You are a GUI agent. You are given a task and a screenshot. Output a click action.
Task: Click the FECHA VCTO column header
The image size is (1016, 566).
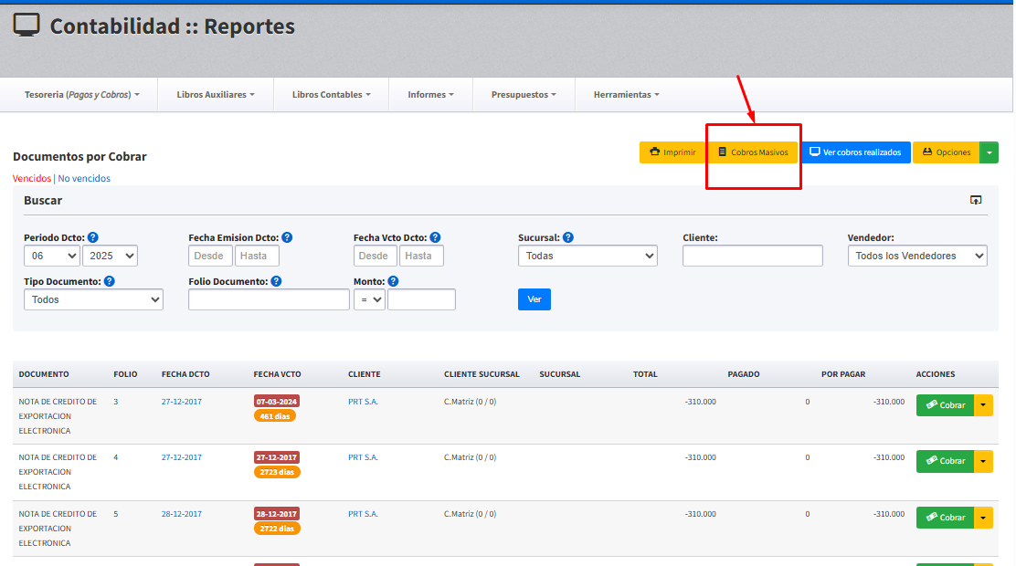(278, 374)
